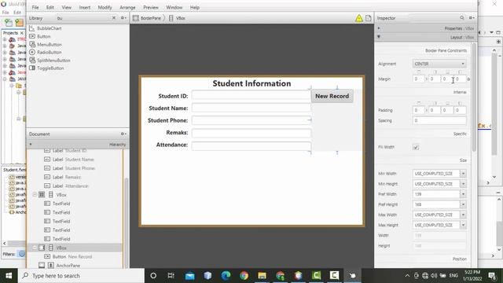
Task: Open Task View on the taskbar
Action: pos(171,276)
